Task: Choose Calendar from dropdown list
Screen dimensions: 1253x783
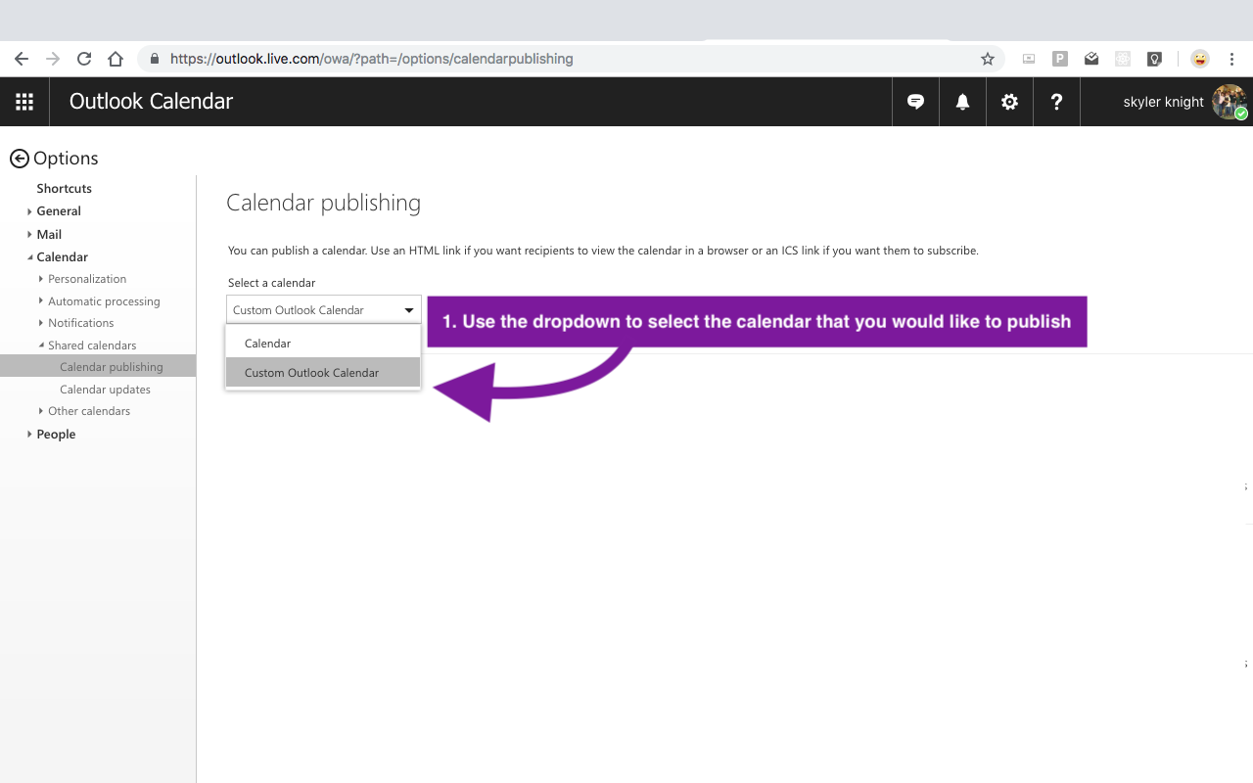Action: click(x=323, y=344)
